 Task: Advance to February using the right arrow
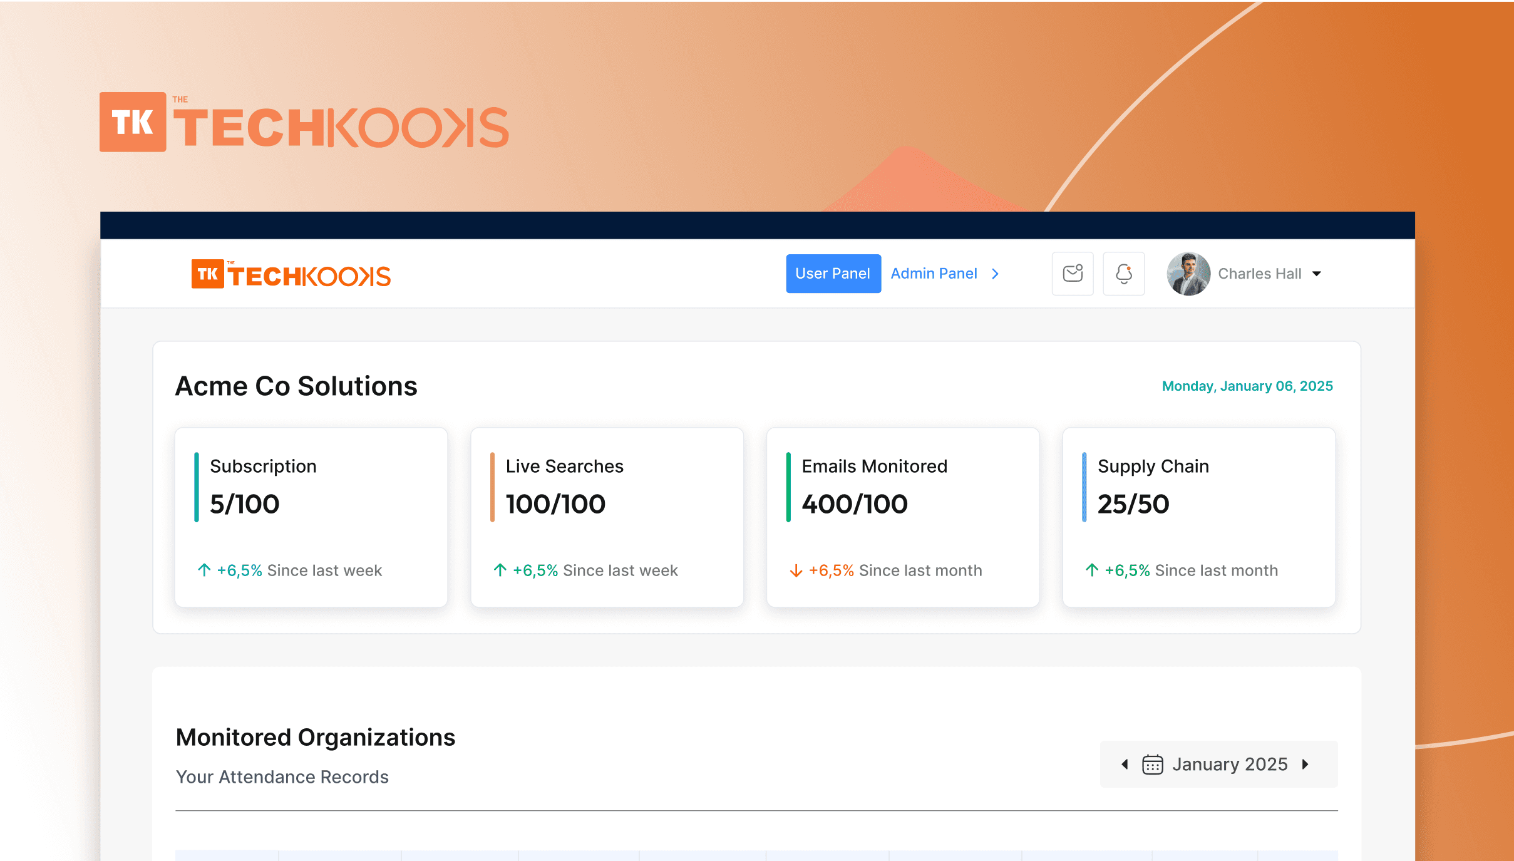pos(1305,764)
